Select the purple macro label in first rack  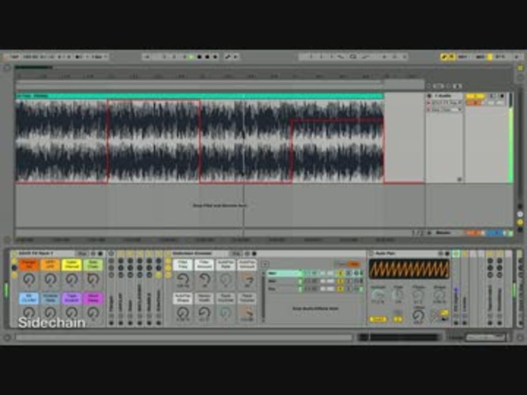click(x=71, y=298)
